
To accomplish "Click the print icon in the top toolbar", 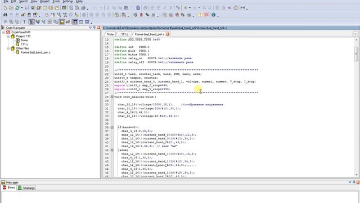I will tap(83, 8).
